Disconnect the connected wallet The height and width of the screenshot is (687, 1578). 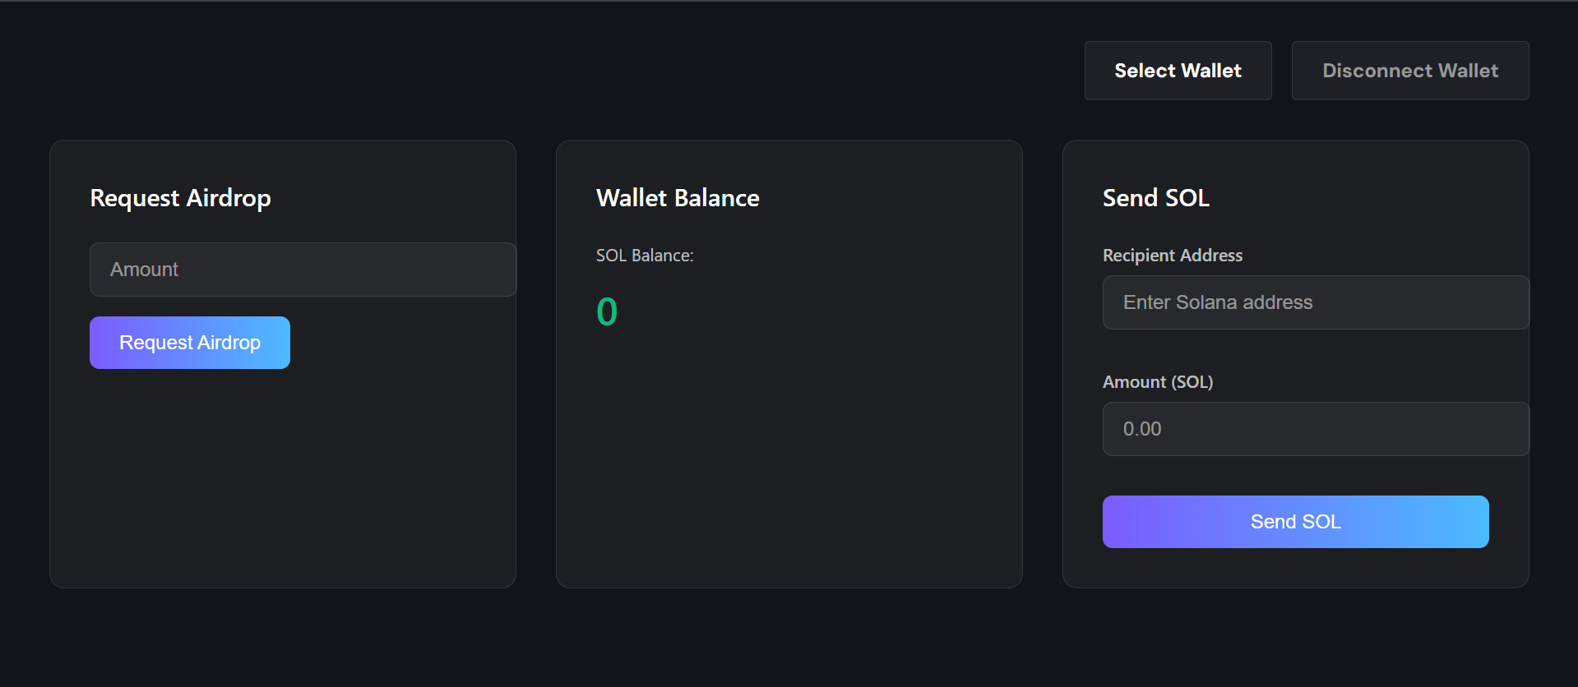1409,71
